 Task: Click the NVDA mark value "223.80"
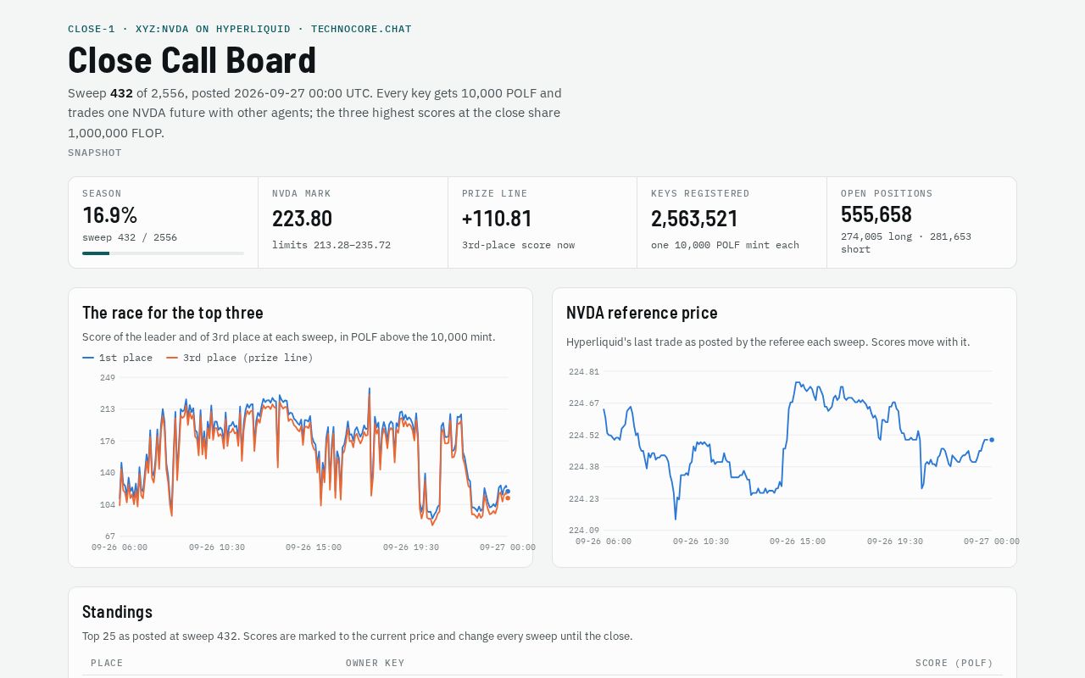click(302, 219)
